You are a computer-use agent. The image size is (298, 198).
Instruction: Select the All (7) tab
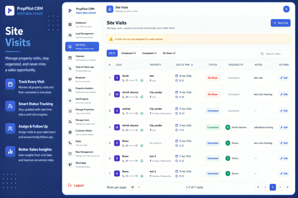112,53
